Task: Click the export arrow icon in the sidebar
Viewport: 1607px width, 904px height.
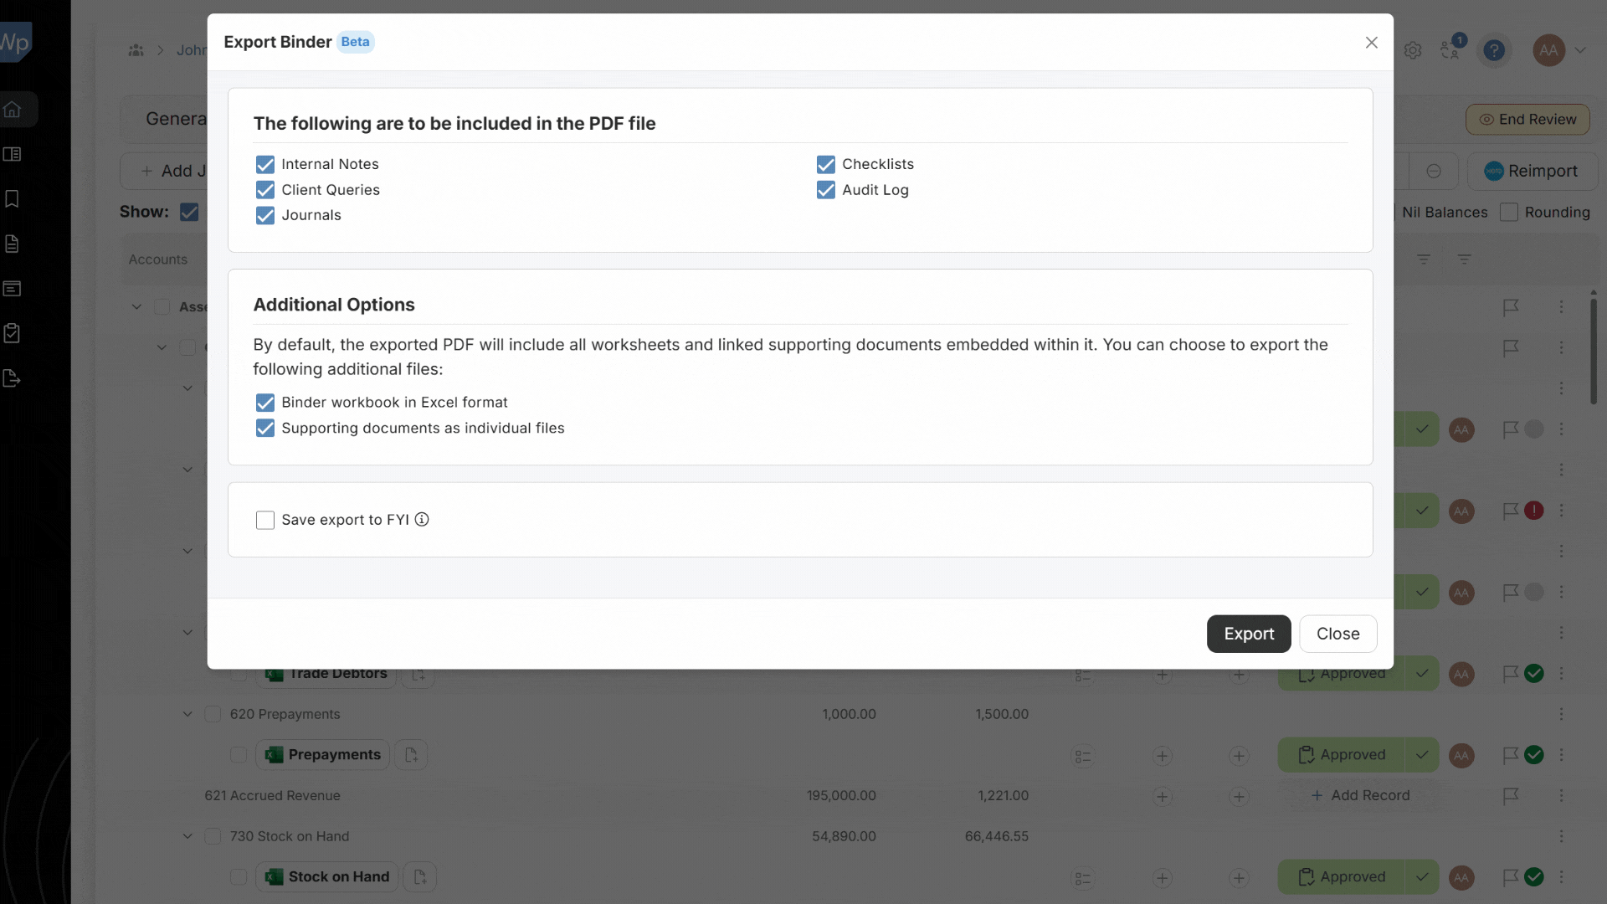Action: click(12, 378)
